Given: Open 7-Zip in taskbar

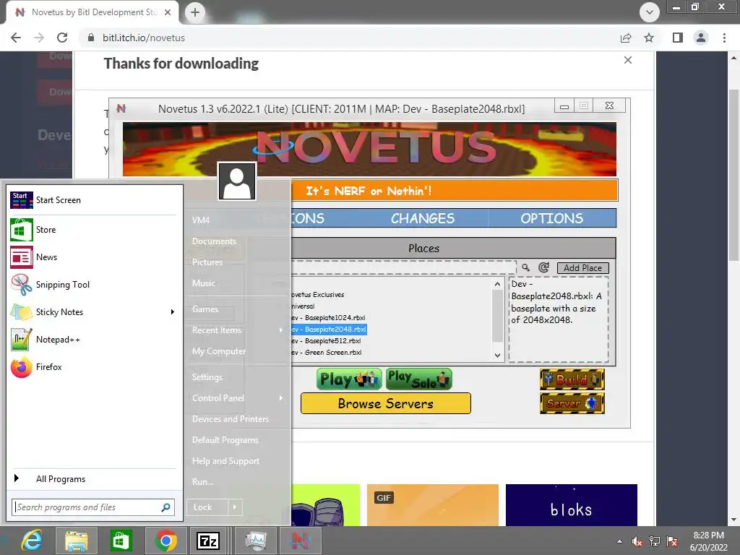Looking at the screenshot, I should pos(207,541).
